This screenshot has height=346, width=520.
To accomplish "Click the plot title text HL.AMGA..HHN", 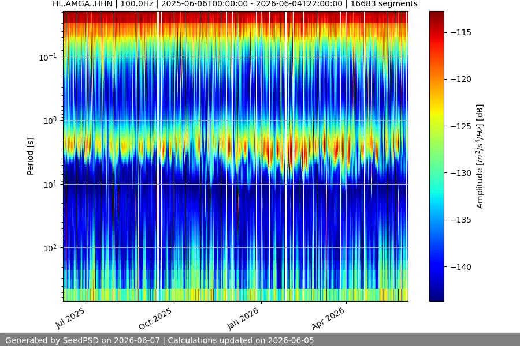I will 82,4.
